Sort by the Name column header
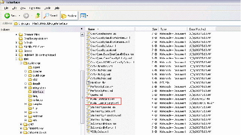Viewport: 241px width, 135px height. click(x=110, y=29)
